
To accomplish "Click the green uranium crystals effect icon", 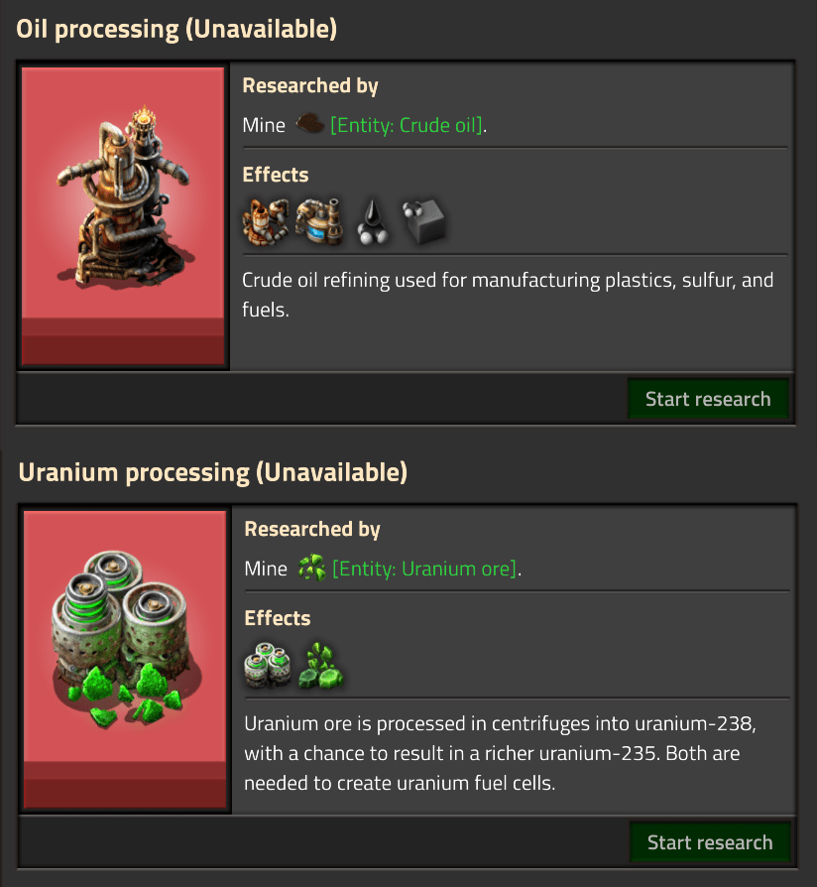I will point(321,665).
